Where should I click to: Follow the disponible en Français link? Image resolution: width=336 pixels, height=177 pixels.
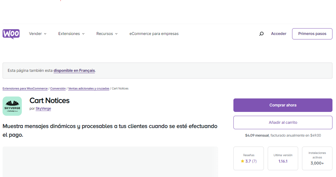(74, 71)
